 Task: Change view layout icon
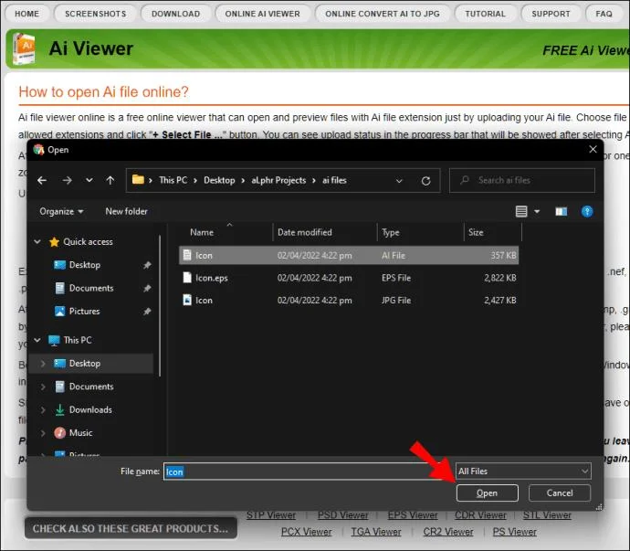coord(521,211)
